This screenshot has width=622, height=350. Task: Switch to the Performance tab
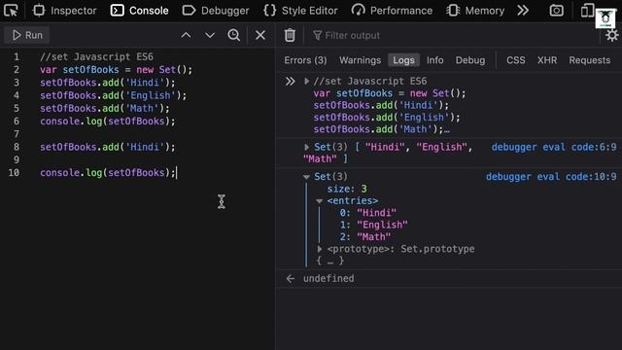click(392, 11)
